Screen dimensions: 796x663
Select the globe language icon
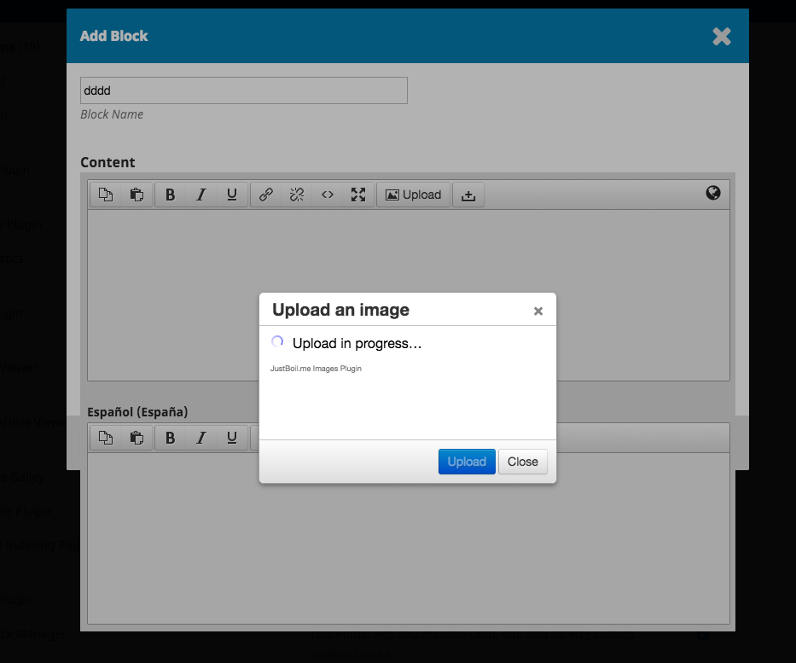tap(714, 194)
